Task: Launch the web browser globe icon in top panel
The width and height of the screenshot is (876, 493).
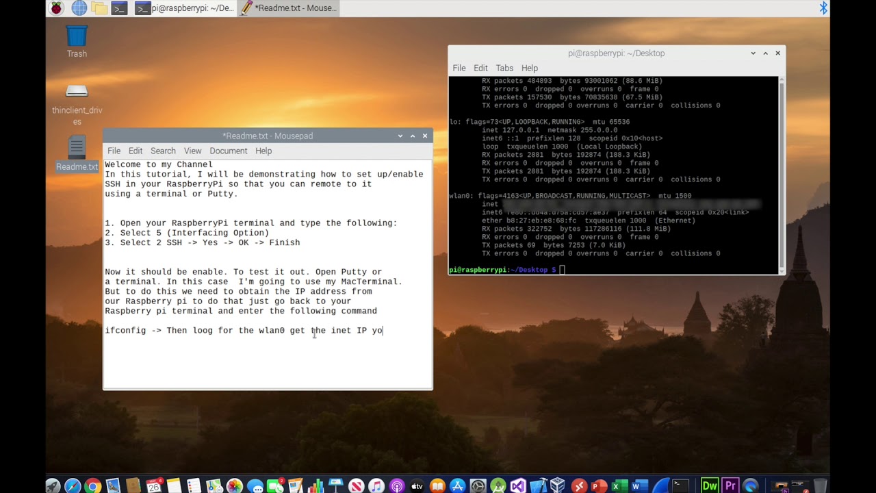Action: click(x=79, y=8)
